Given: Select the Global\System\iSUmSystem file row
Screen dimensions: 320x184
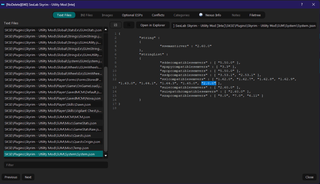Looking at the screenshot, I should [x=53, y=61].
